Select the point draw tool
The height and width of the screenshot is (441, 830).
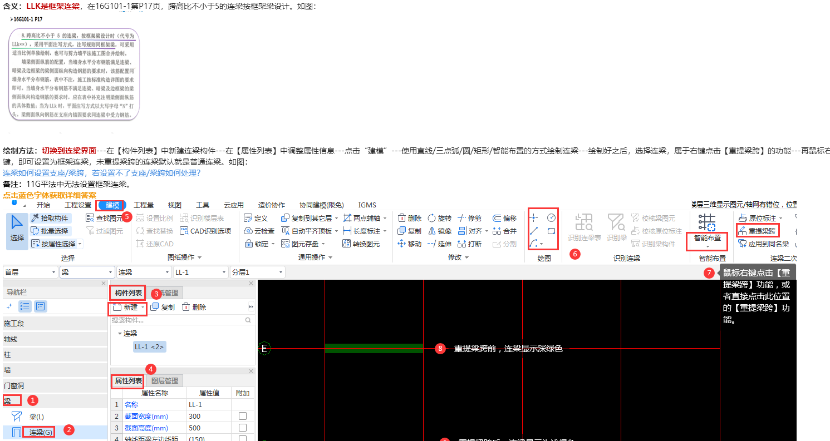coord(534,217)
